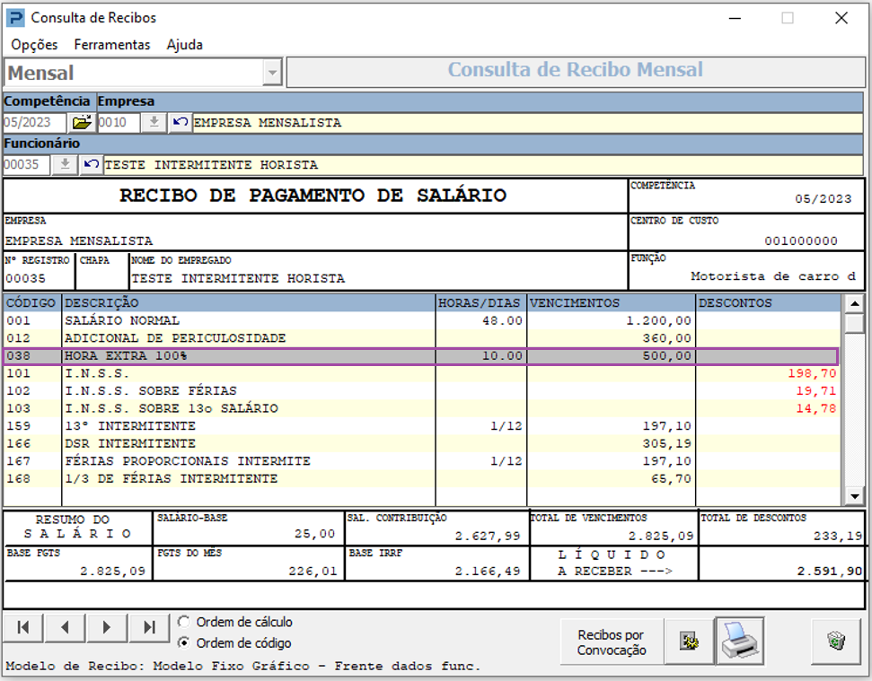Click the recycle bin delete icon
Screen dimensions: 872x681
(x=836, y=641)
